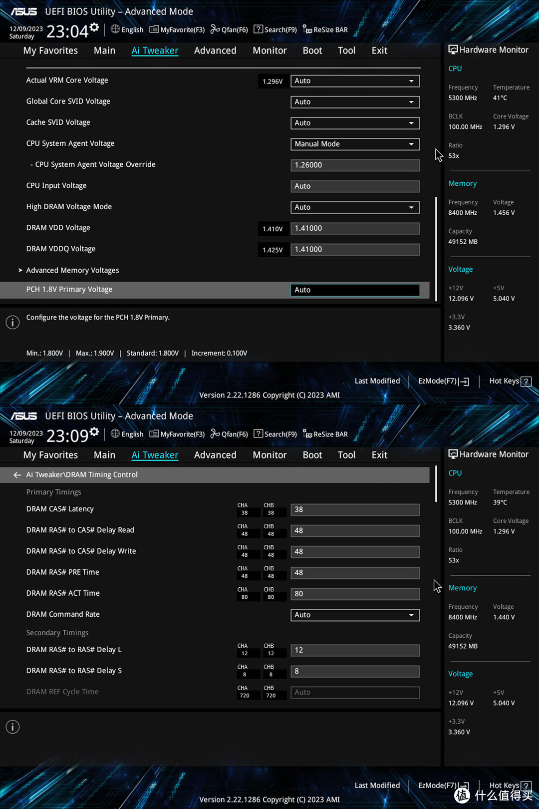
Task: Click the DRAM RAS# to CAS# Delay Write field
Action: click(x=355, y=552)
